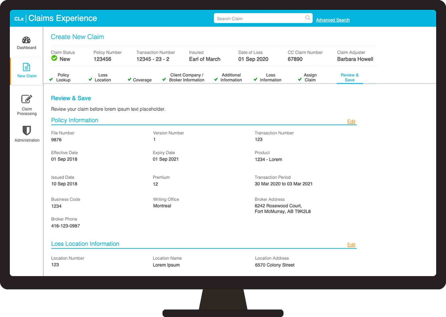Edit the Loss Location Information section
446x317 pixels.
(351, 245)
